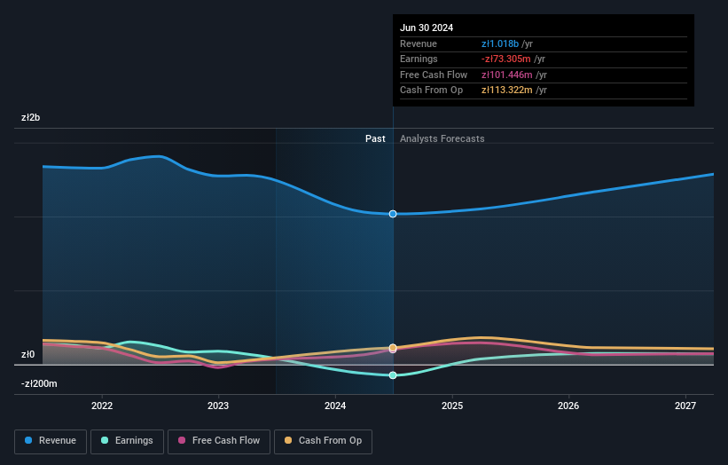Viewport: 728px width, 465px height.
Task: Toggle the Earnings legend button
Action: click(127, 441)
